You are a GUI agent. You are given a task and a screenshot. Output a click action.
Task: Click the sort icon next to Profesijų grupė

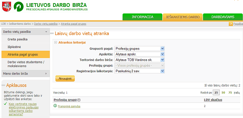coord(79,100)
